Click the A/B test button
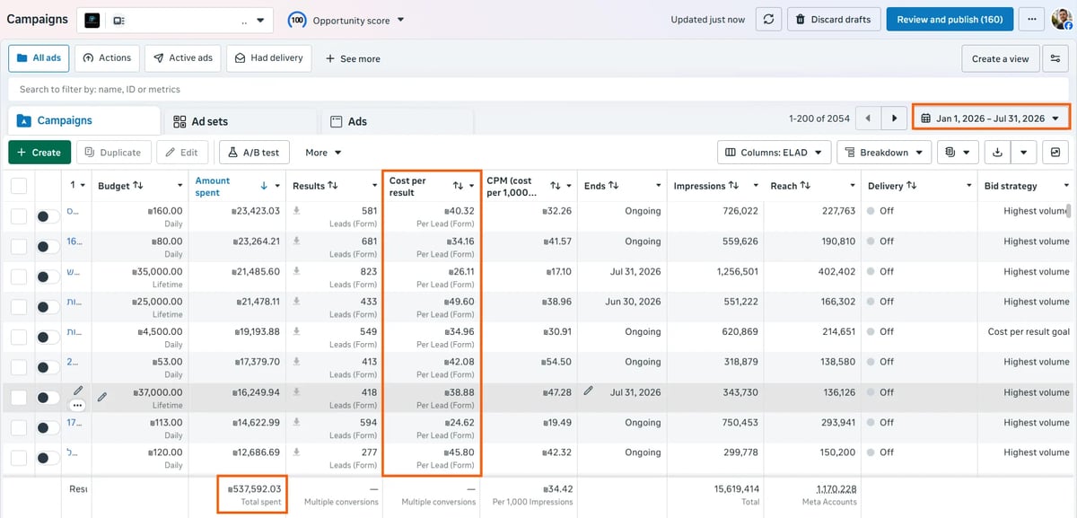The image size is (1077, 518). pos(255,153)
